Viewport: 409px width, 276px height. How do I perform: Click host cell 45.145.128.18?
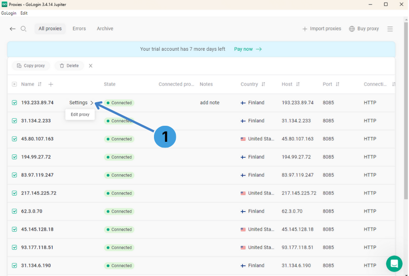(298, 229)
